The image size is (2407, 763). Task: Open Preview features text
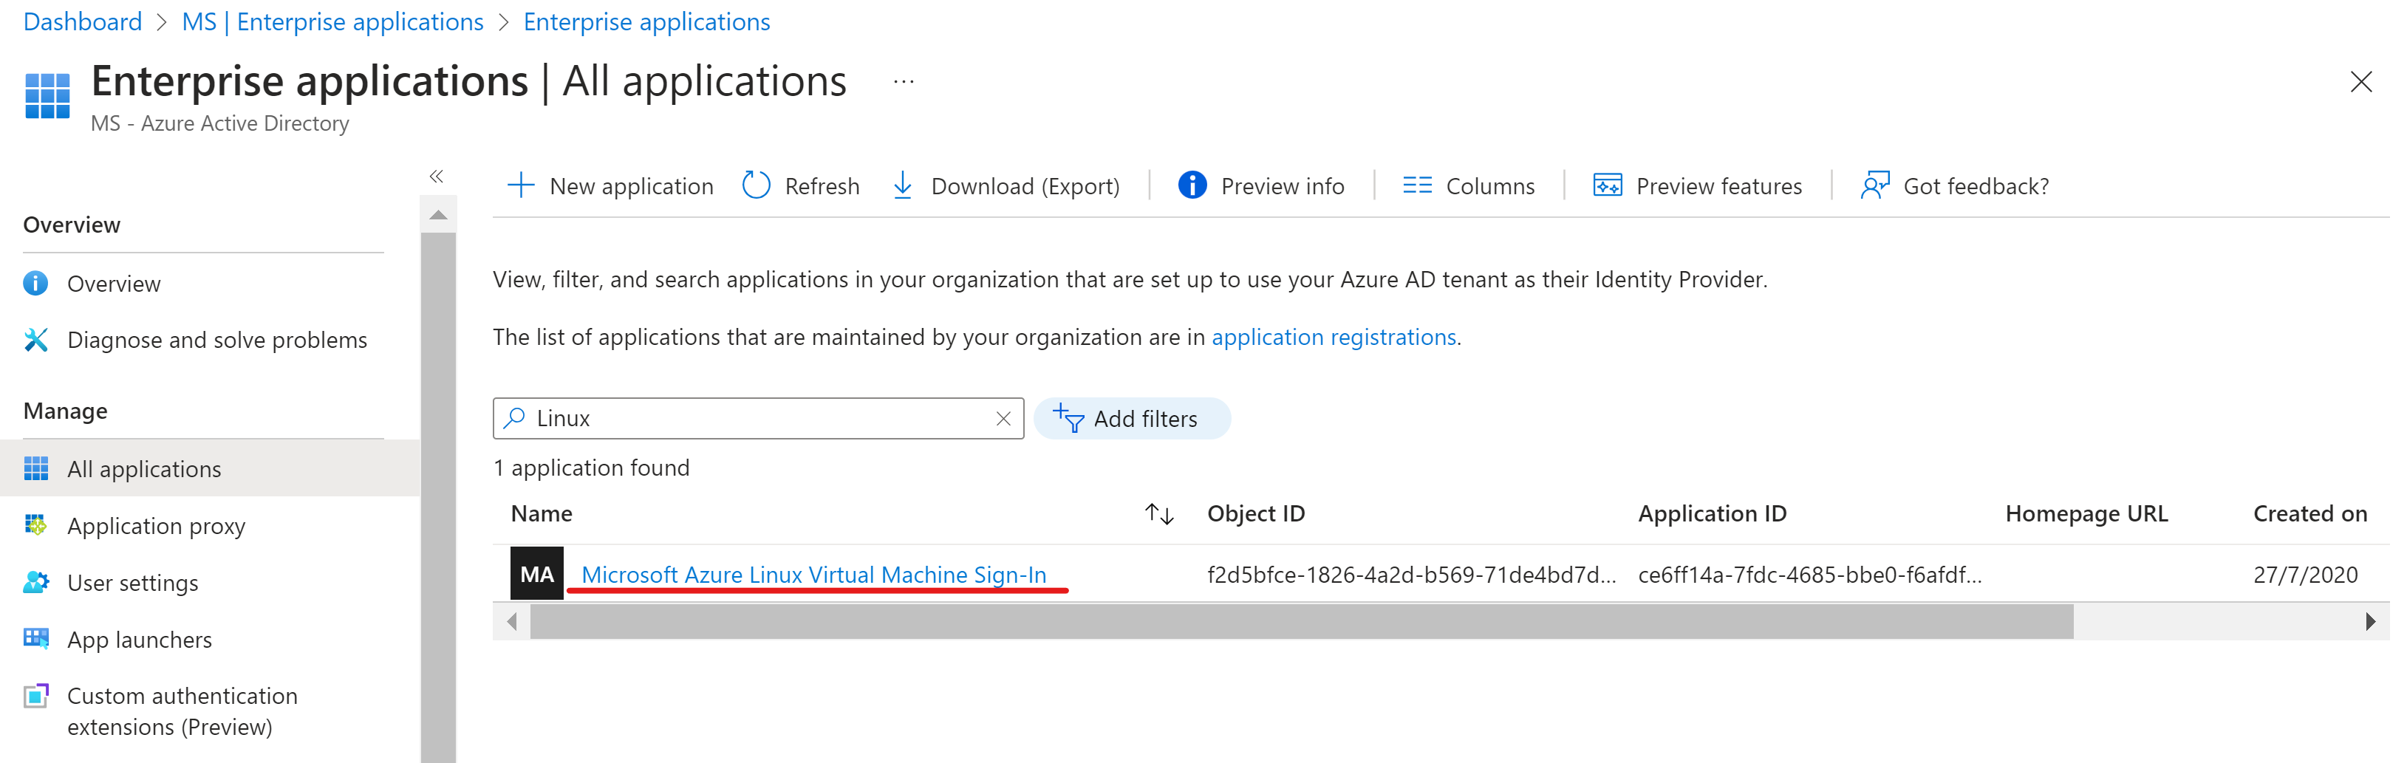[1718, 186]
